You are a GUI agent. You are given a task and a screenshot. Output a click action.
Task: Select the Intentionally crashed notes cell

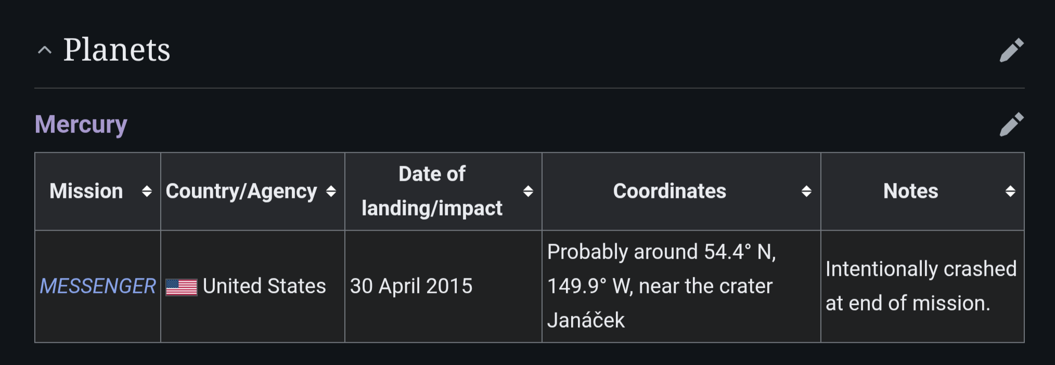[922, 286]
